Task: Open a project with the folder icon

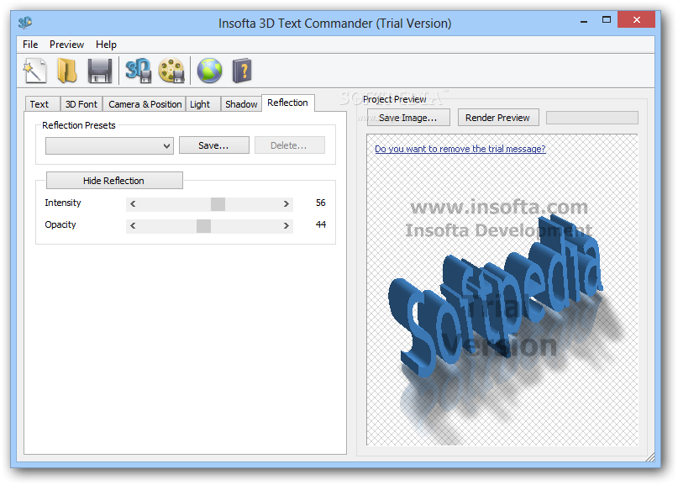Action: [x=67, y=71]
